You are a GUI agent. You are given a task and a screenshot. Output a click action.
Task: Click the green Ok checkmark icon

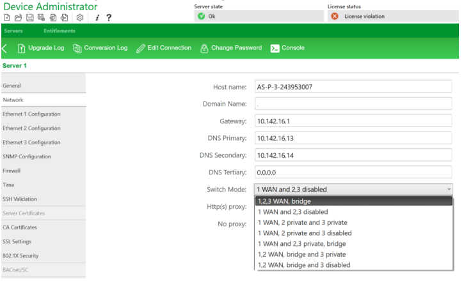[201, 16]
